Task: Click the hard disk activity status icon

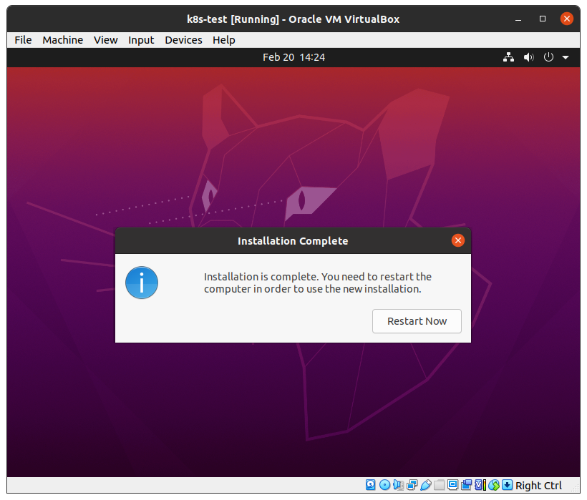Action: click(370, 485)
